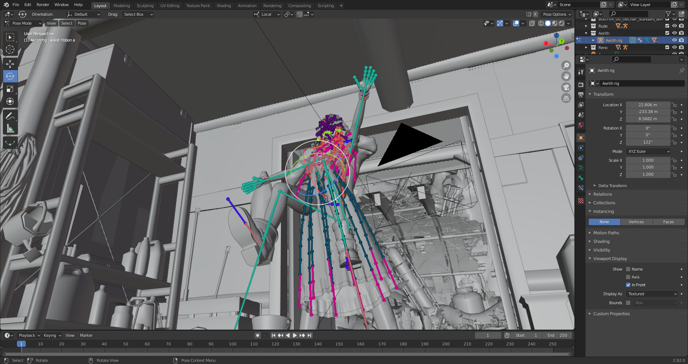Open the File menu
This screenshot has width=688, height=364.
(16, 5)
